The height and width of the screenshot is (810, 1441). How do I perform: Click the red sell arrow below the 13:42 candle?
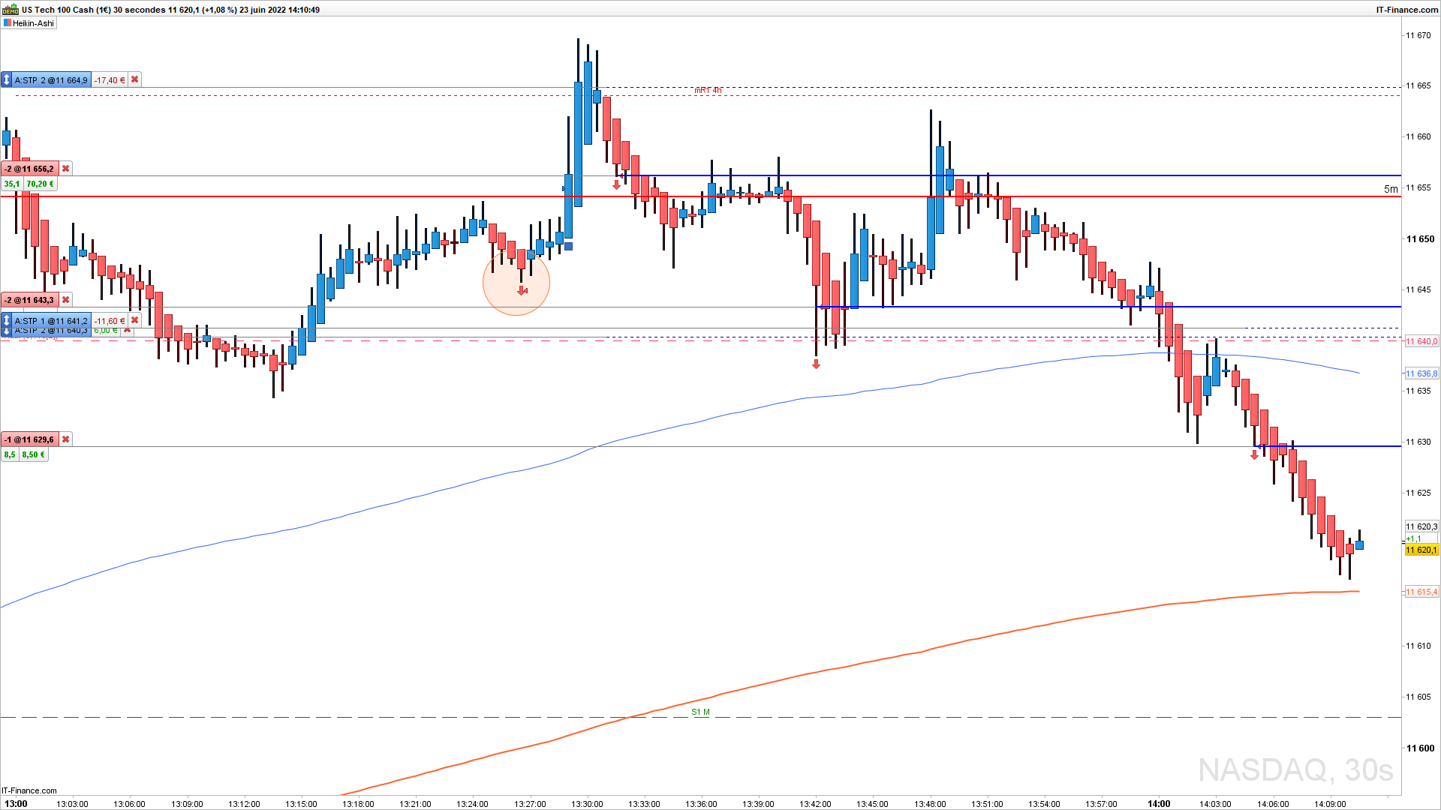816,364
